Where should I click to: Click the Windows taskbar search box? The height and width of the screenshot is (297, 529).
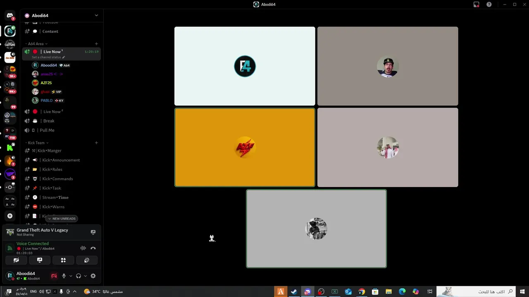pos(476,292)
